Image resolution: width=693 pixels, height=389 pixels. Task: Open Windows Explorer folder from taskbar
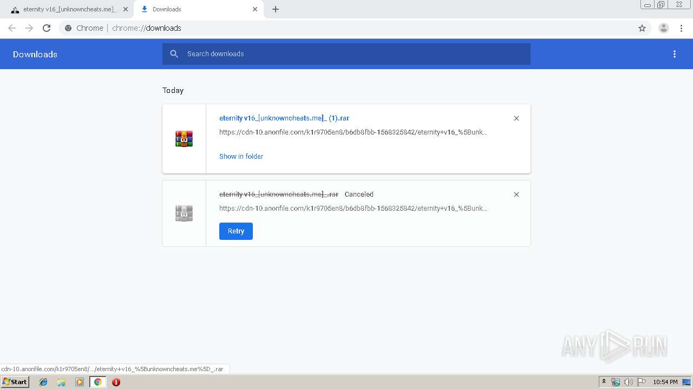click(61, 382)
